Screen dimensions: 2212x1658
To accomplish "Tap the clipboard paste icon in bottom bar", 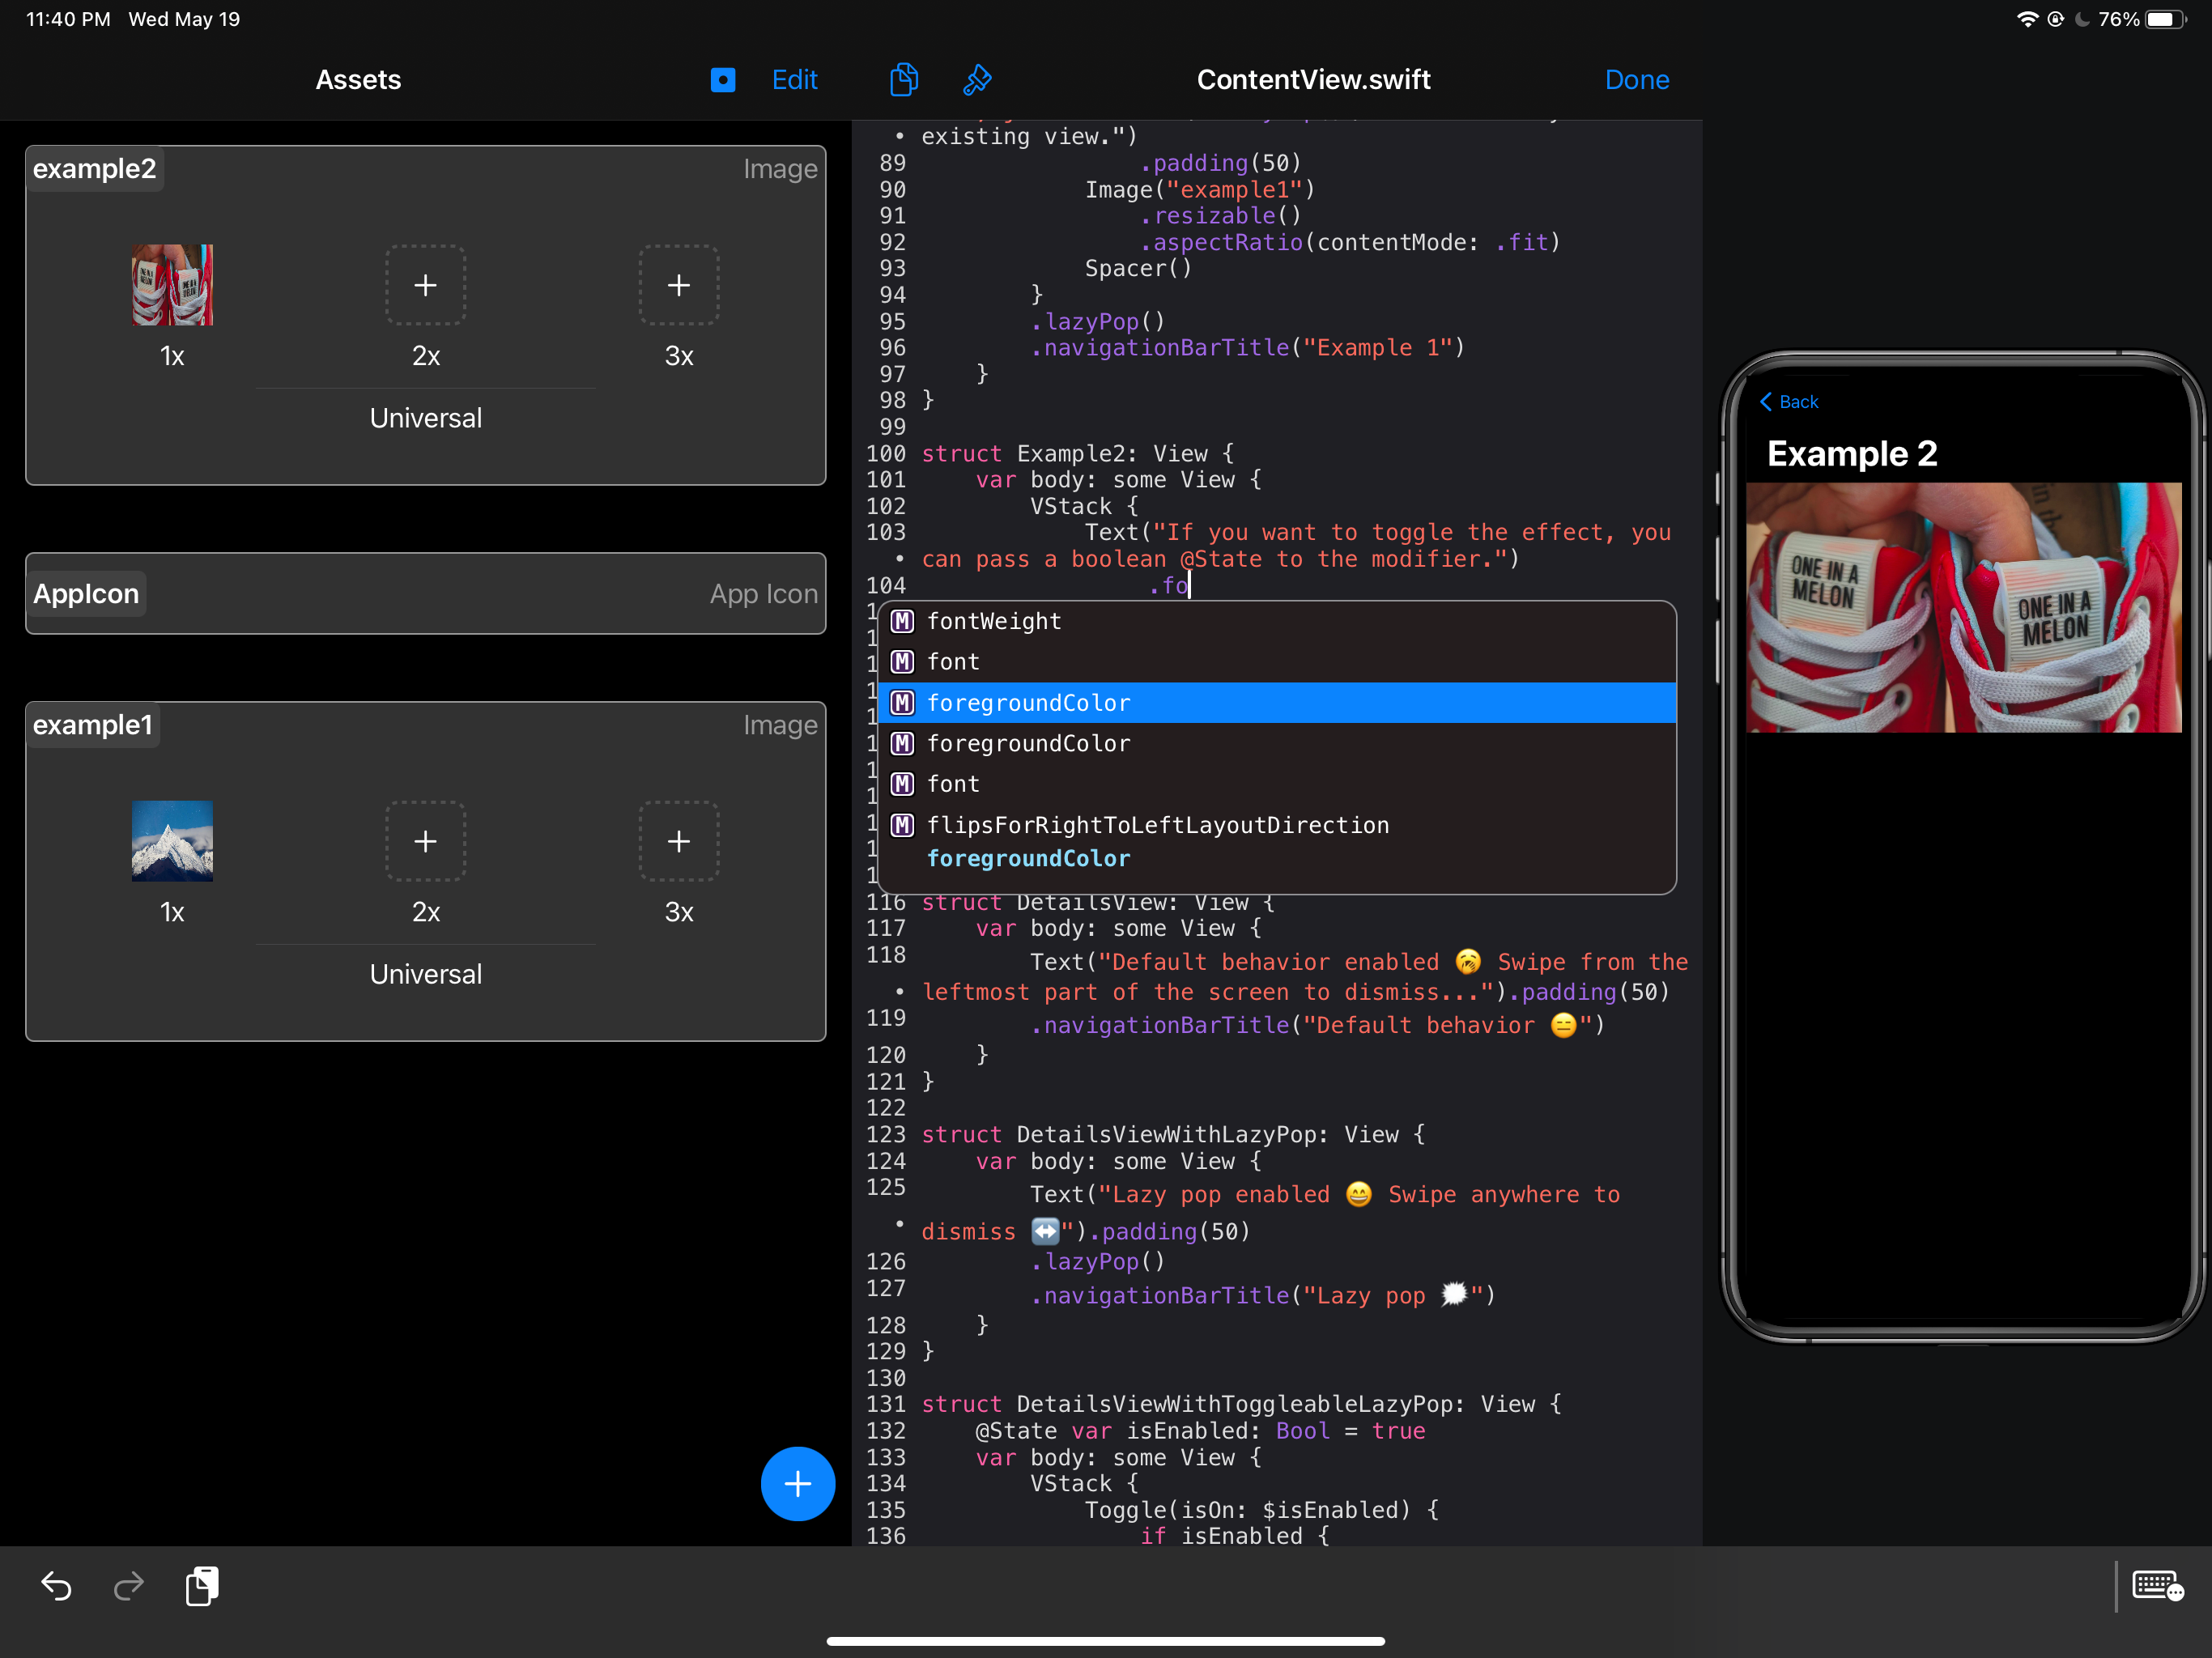I will coord(202,1586).
